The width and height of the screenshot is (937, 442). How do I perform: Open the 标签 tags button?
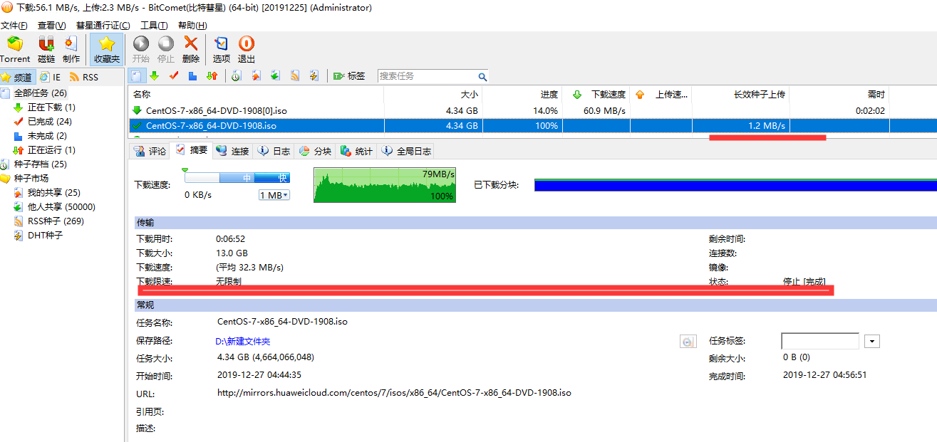point(348,75)
